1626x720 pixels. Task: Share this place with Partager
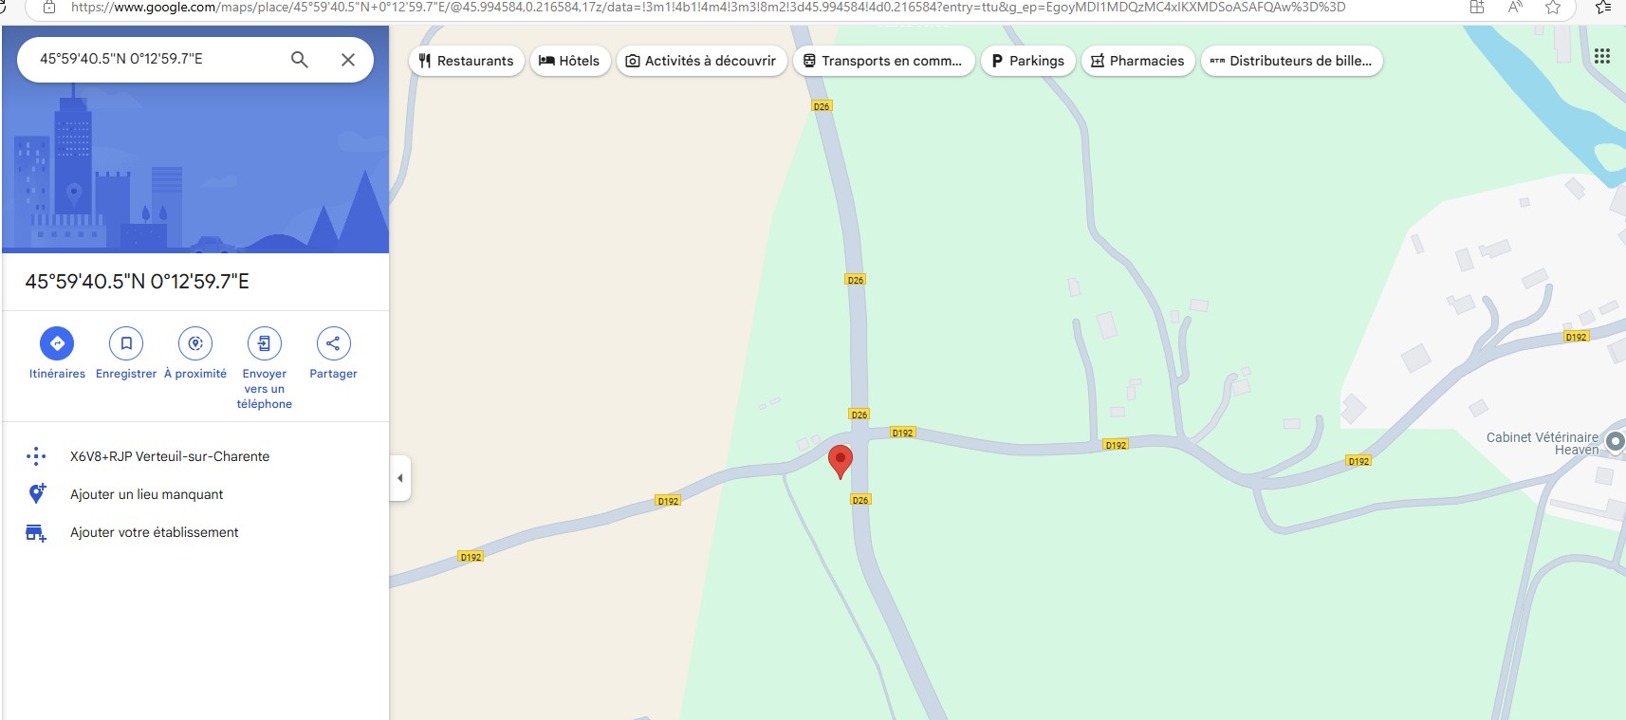(333, 343)
